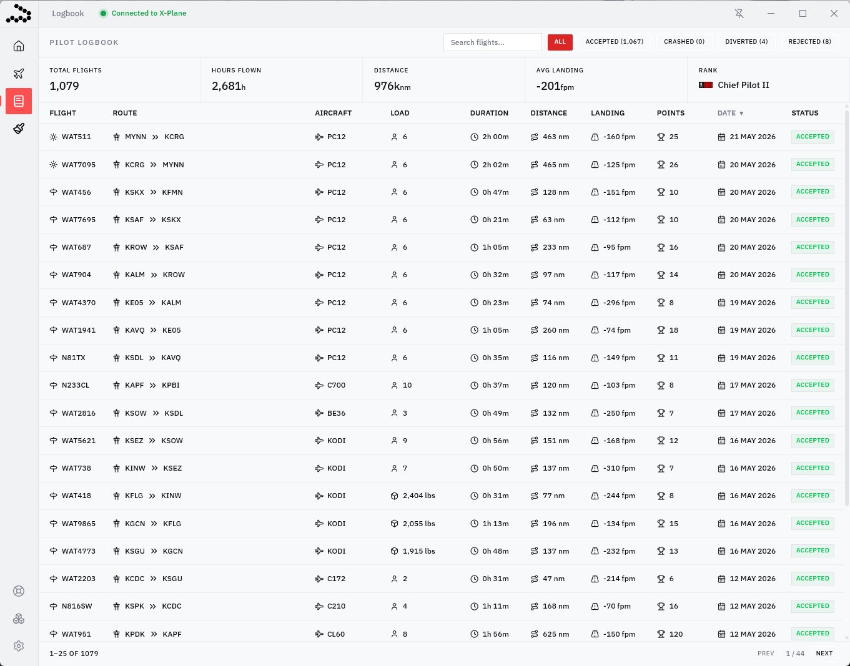Click the app logo at top left
The width and height of the screenshot is (850, 666).
coord(19,13)
